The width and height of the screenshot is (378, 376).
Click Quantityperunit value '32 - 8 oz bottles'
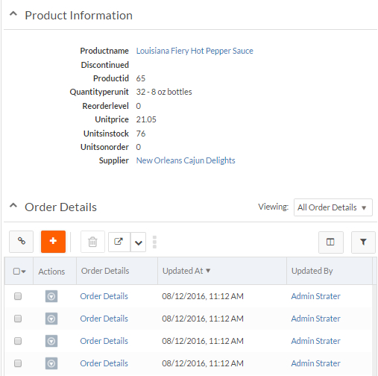(164, 92)
